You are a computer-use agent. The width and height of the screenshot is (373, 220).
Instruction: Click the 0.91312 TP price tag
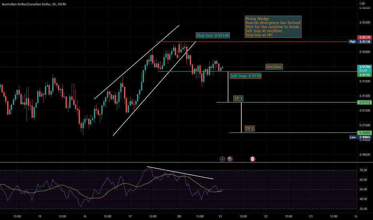tap(365, 102)
